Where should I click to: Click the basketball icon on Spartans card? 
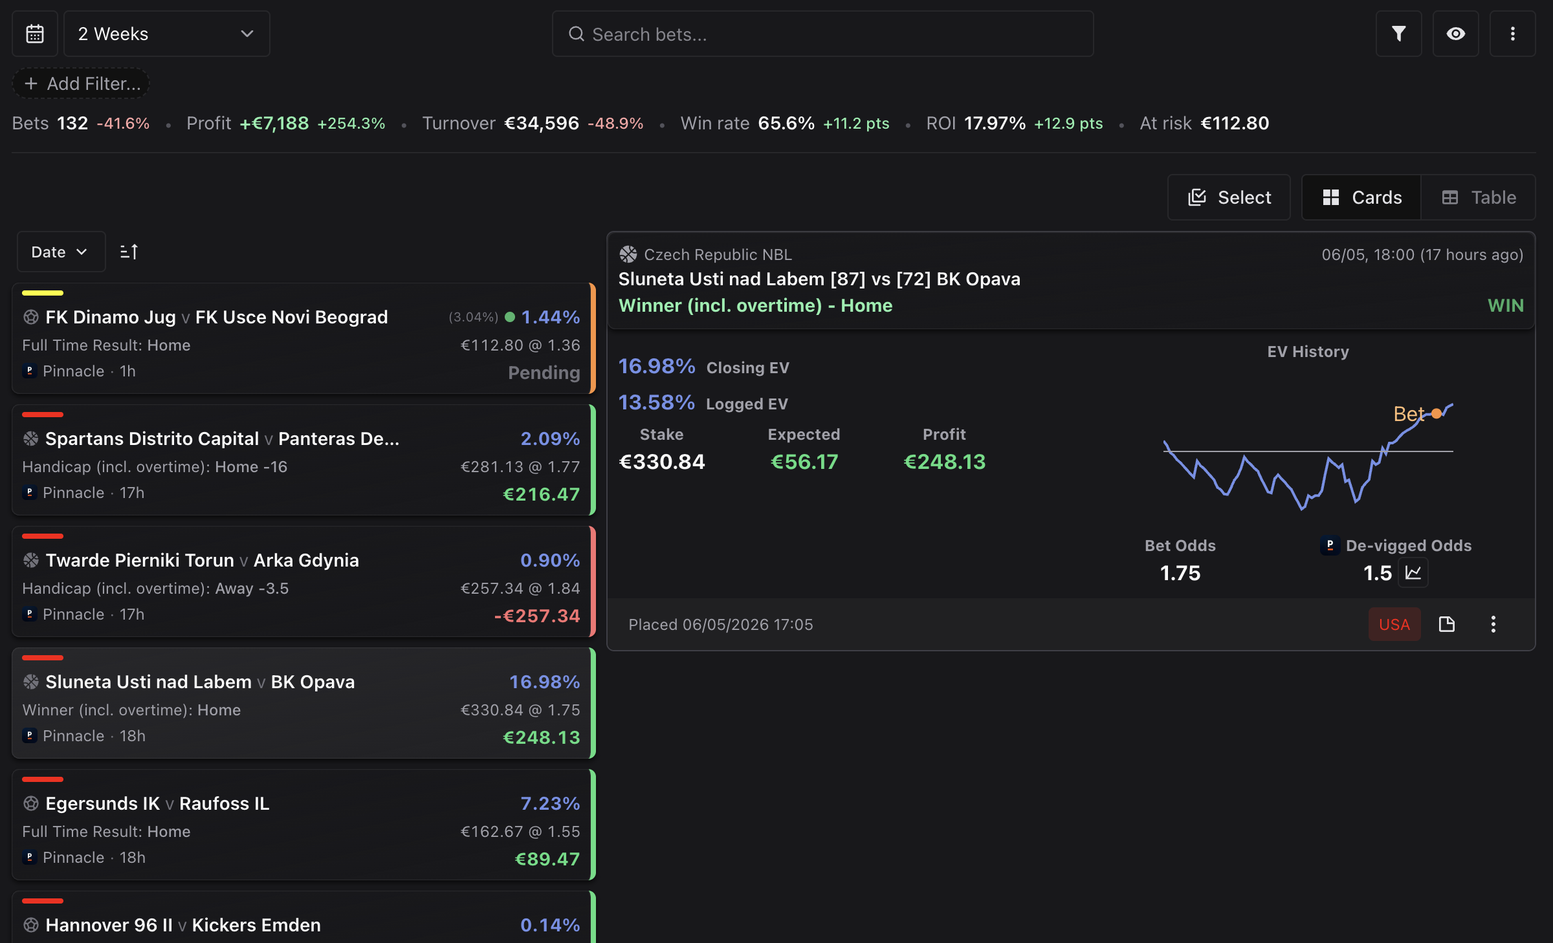pos(30,439)
